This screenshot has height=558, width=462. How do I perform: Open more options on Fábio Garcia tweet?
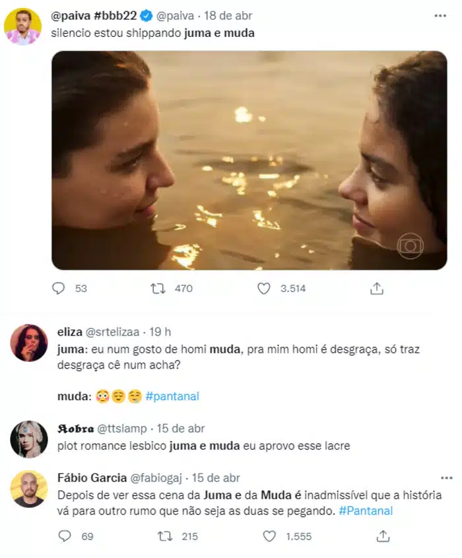pyautogui.click(x=446, y=477)
